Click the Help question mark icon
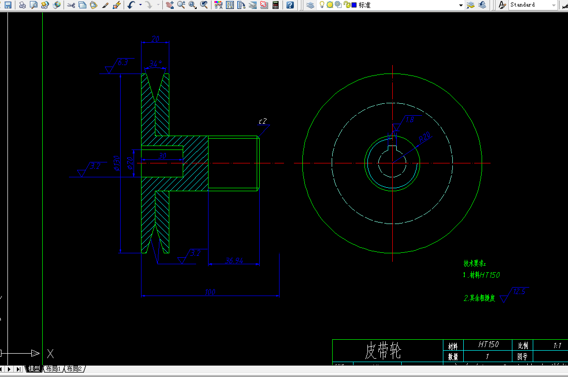Image resolution: width=568 pixels, height=377 pixels. click(x=290, y=4)
